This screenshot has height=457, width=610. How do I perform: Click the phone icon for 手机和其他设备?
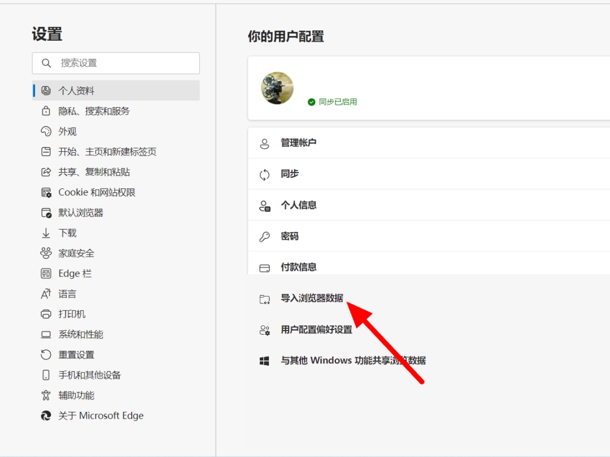(46, 375)
